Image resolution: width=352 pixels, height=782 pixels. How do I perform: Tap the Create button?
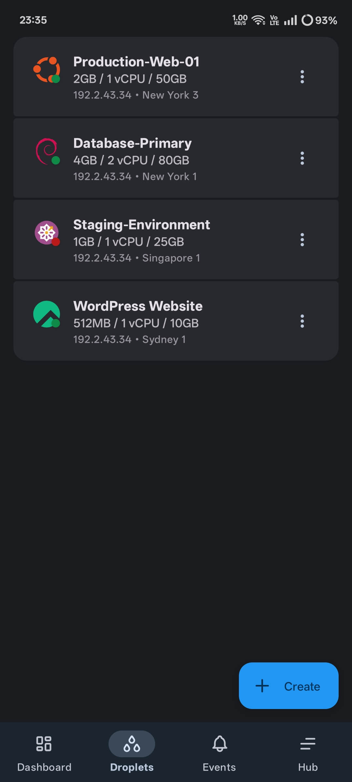288,687
